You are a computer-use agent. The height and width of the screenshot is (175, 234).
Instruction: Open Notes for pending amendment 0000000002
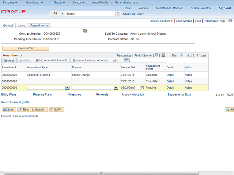[x=188, y=87]
